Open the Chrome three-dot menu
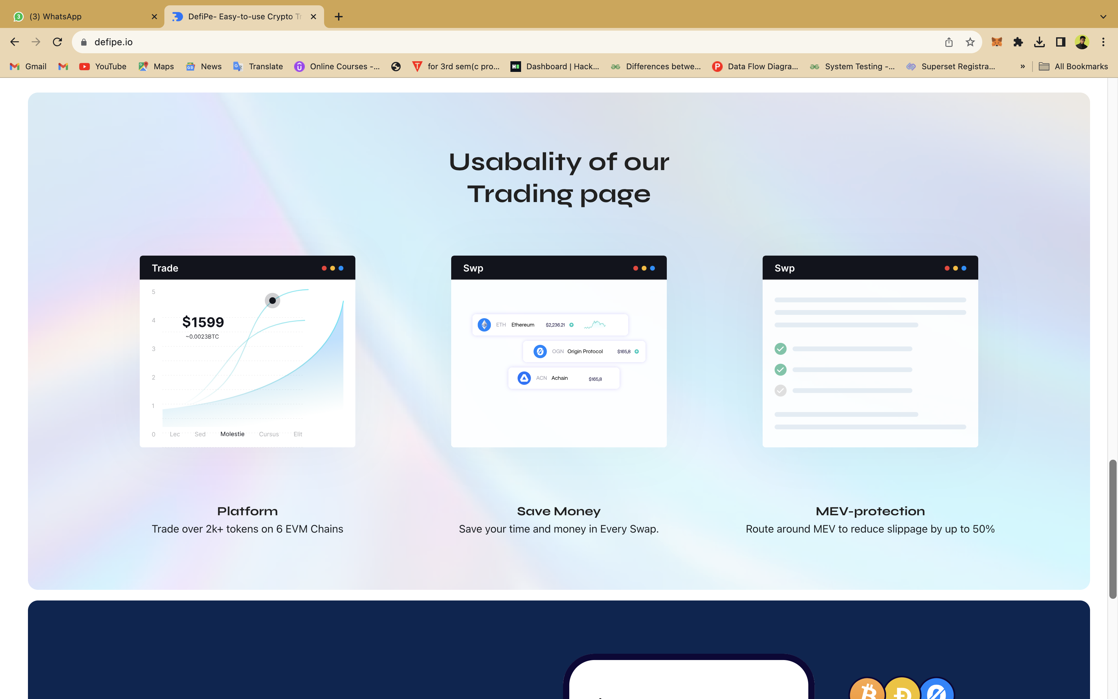This screenshot has width=1118, height=699. pyautogui.click(x=1103, y=42)
